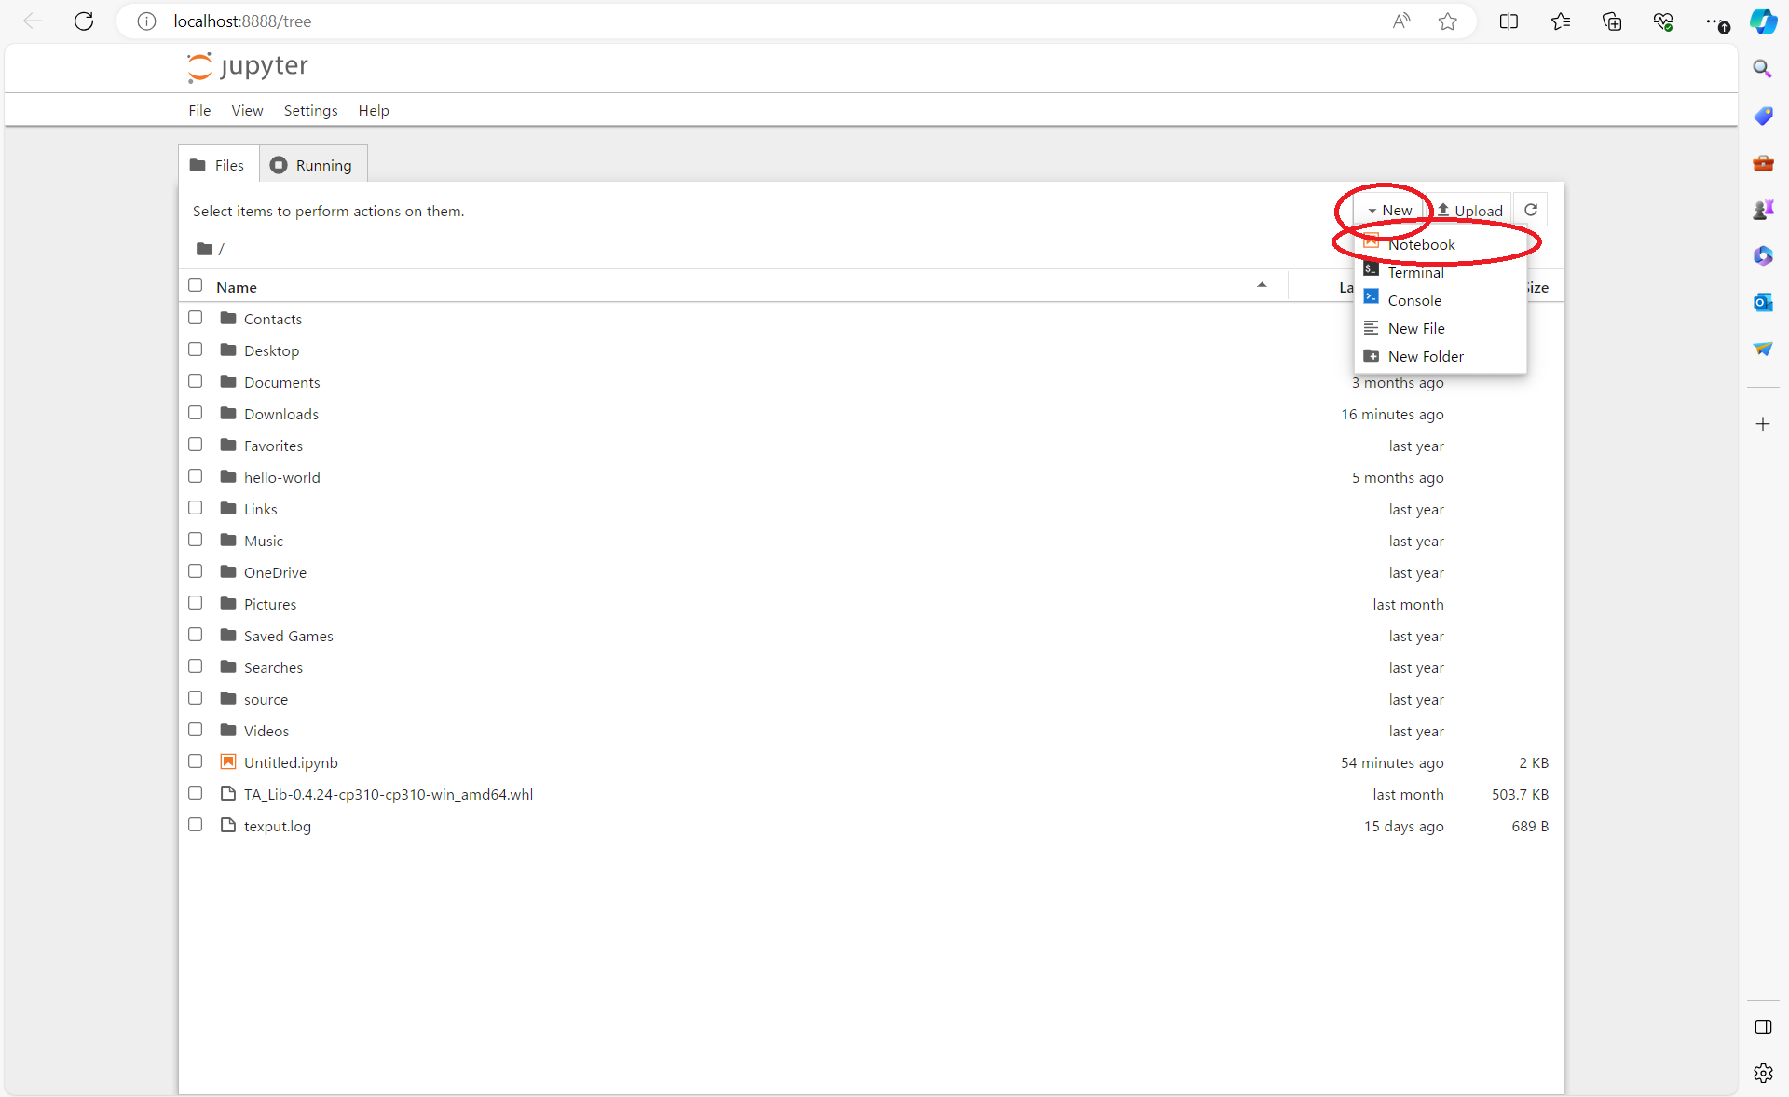1789x1097 pixels.
Task: Select New File from the menu
Action: [x=1415, y=328]
